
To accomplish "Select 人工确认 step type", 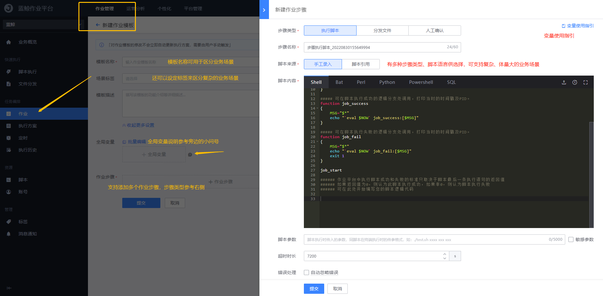I will coord(435,30).
